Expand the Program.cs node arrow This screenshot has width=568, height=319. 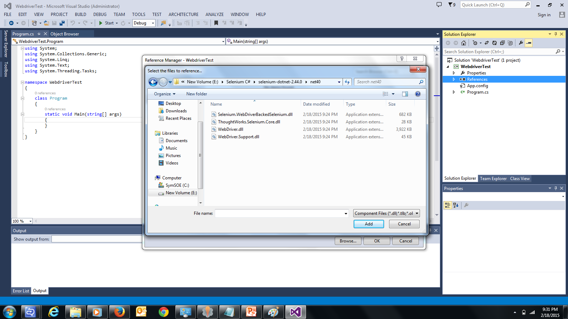pos(454,92)
